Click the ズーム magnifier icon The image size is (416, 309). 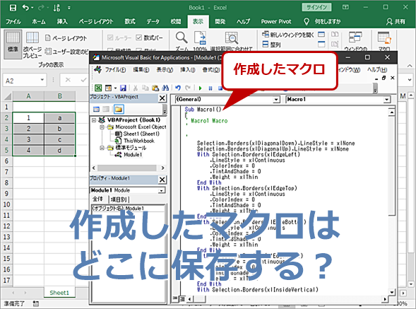coord(182,37)
